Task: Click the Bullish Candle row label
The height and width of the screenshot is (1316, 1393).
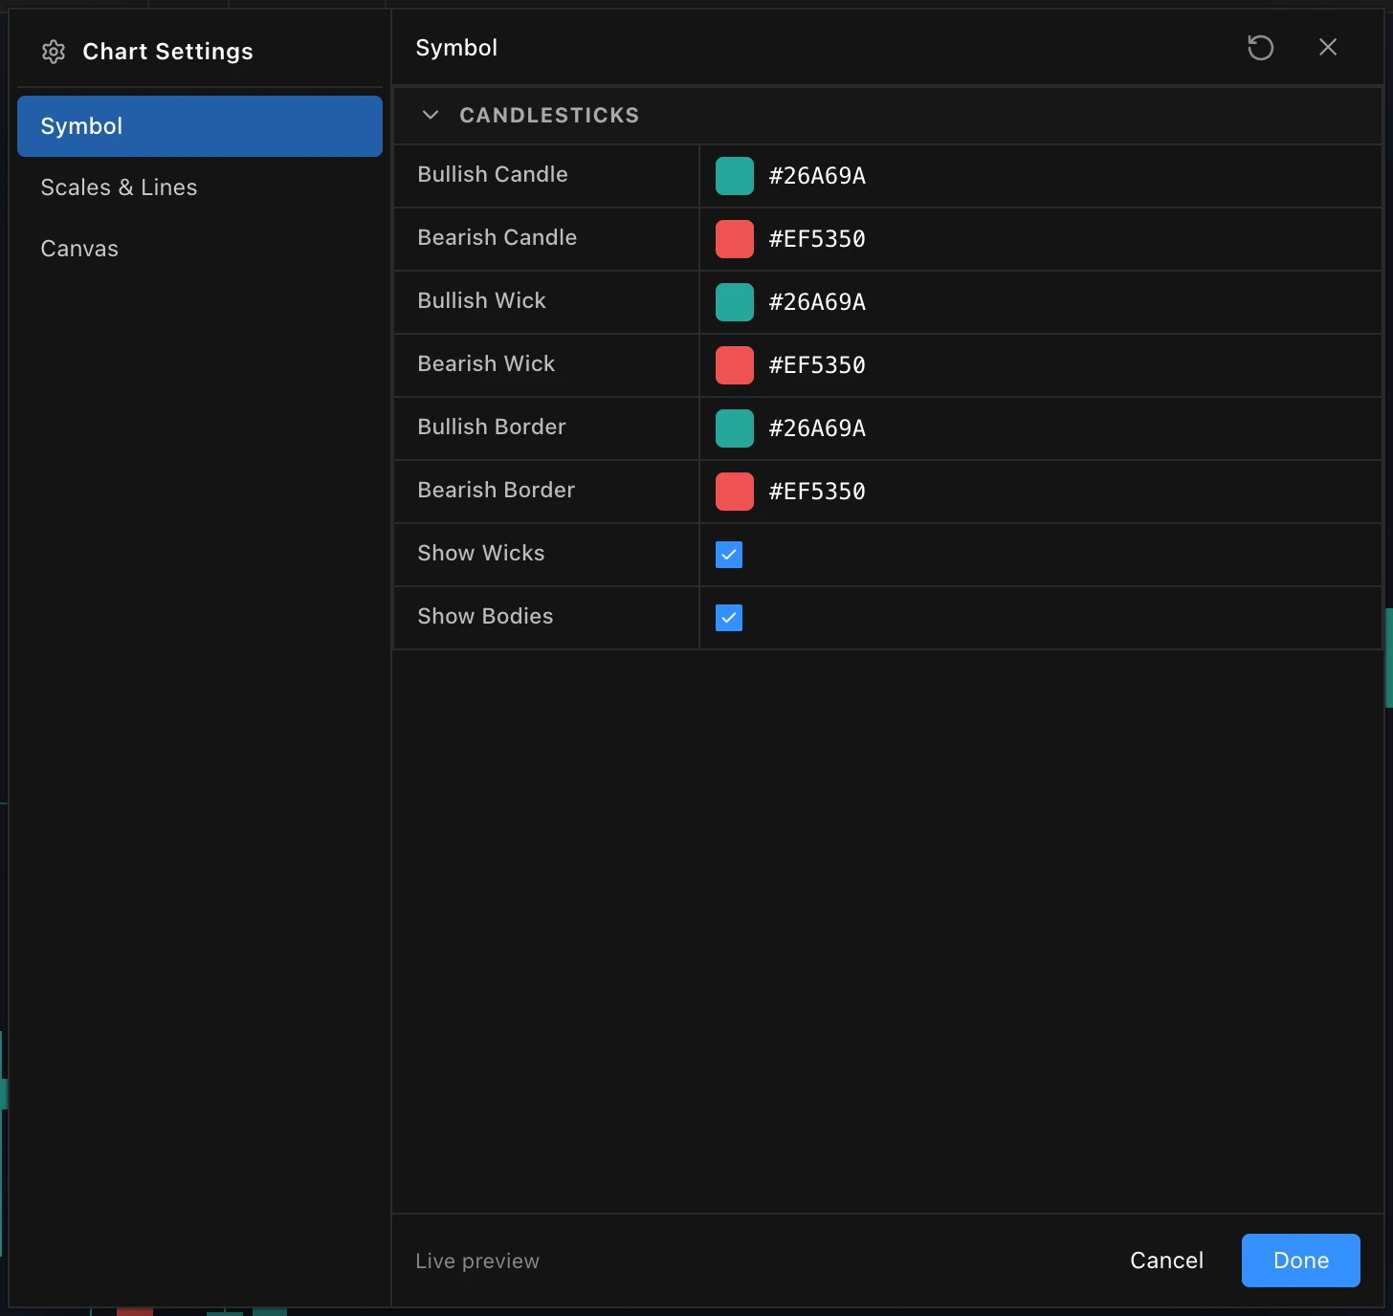Action: pos(493,174)
